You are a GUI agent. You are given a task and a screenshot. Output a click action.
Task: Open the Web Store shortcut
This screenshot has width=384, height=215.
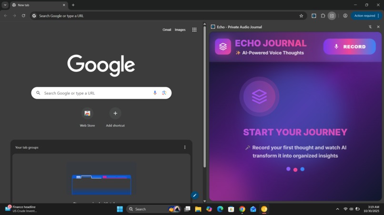point(87,117)
